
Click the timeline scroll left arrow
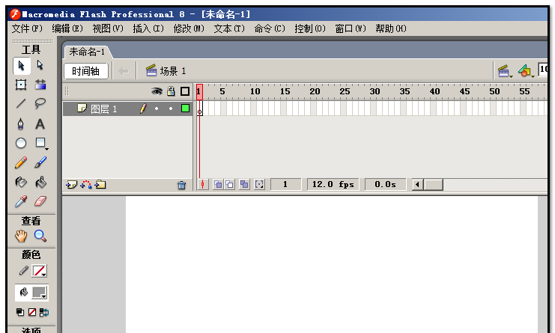(x=418, y=184)
